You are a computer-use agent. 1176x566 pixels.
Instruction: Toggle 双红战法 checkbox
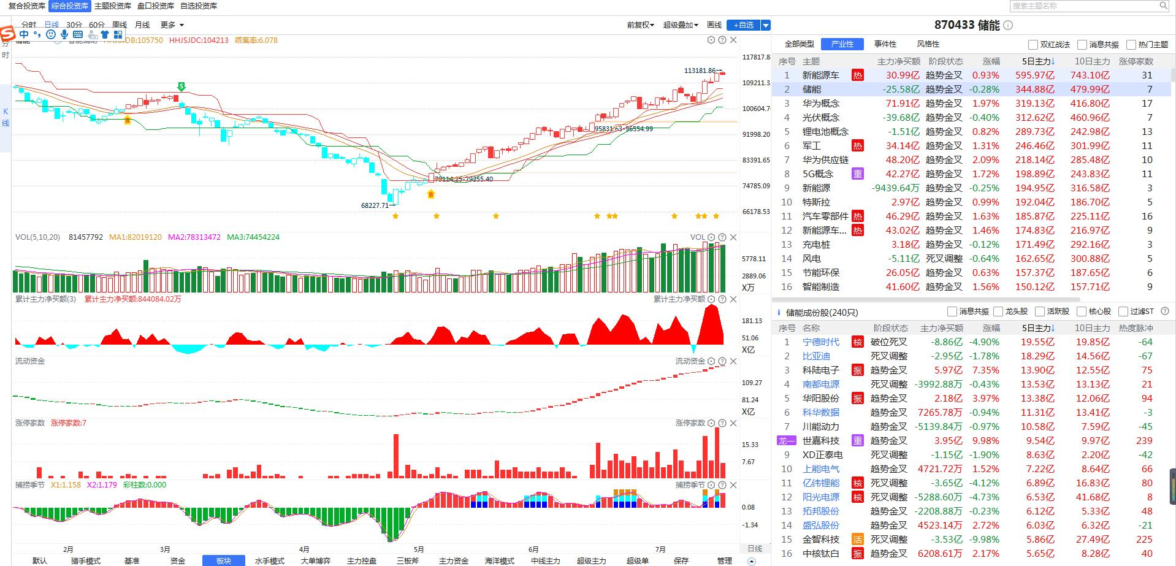click(1033, 45)
